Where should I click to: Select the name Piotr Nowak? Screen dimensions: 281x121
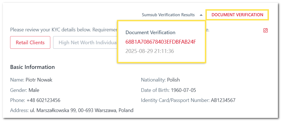39,80
